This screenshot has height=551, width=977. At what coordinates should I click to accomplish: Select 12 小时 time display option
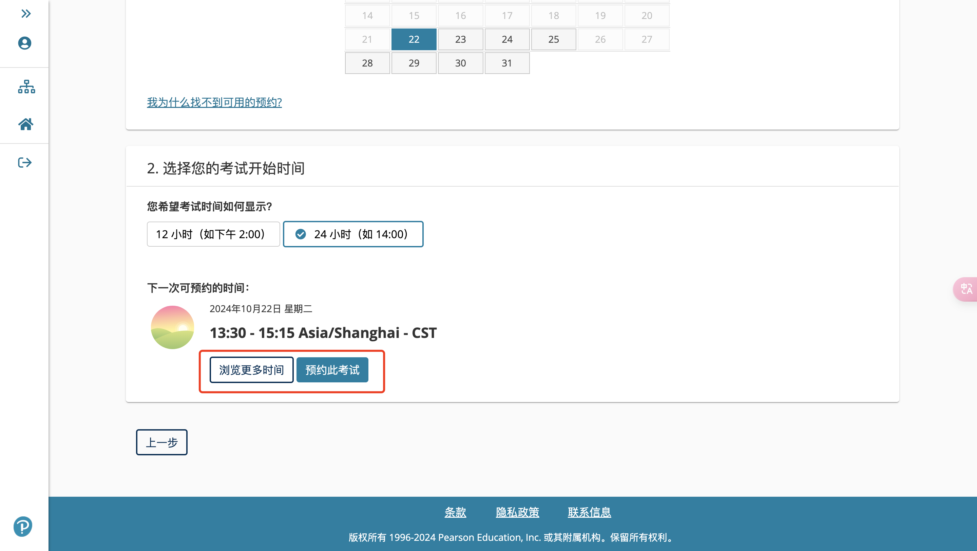coord(213,234)
